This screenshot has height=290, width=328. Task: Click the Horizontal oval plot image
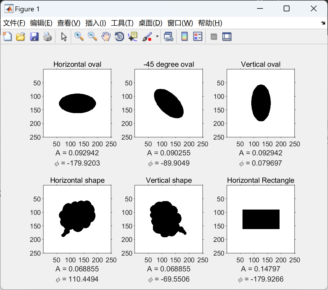pos(77,103)
